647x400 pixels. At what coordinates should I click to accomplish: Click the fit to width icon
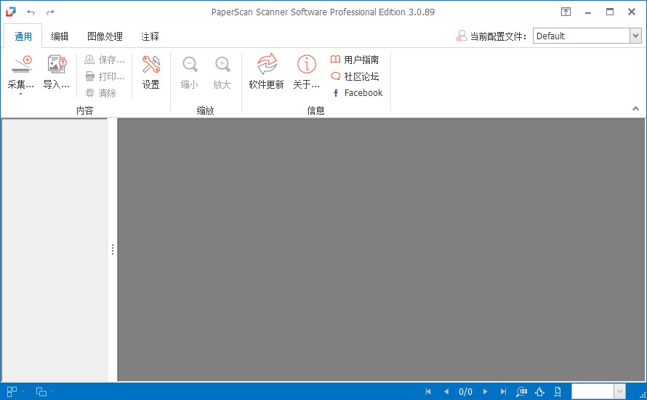(x=539, y=391)
